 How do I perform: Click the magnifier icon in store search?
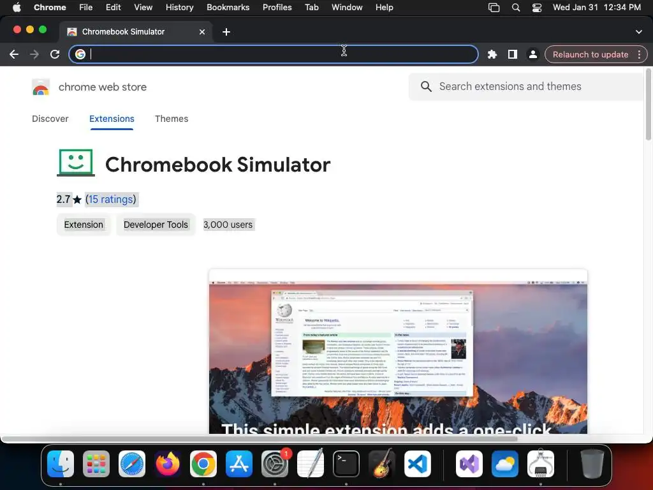(426, 86)
